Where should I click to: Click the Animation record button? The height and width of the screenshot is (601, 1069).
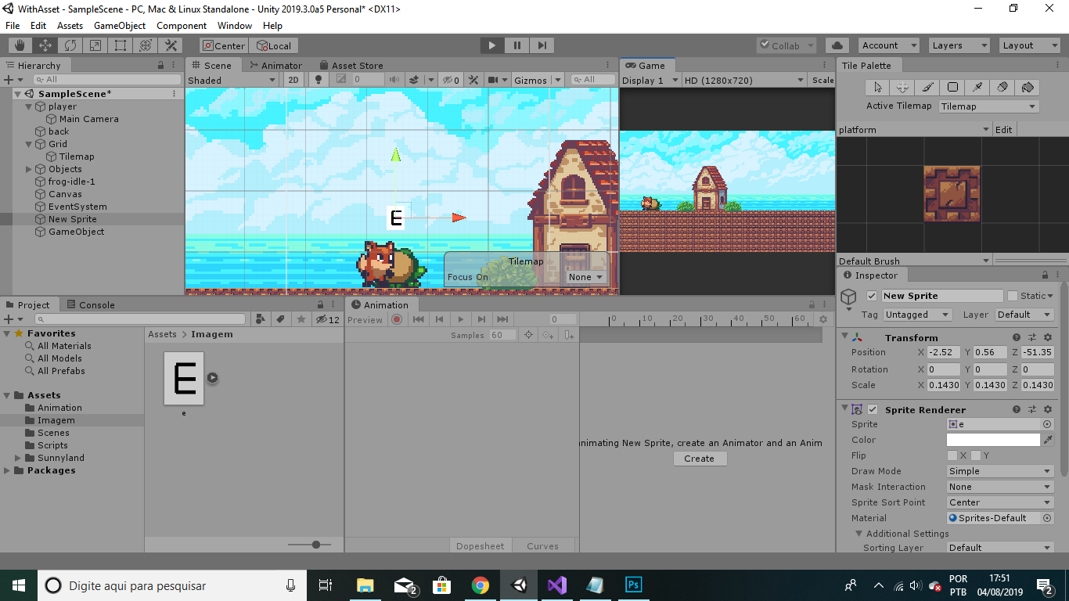point(397,319)
